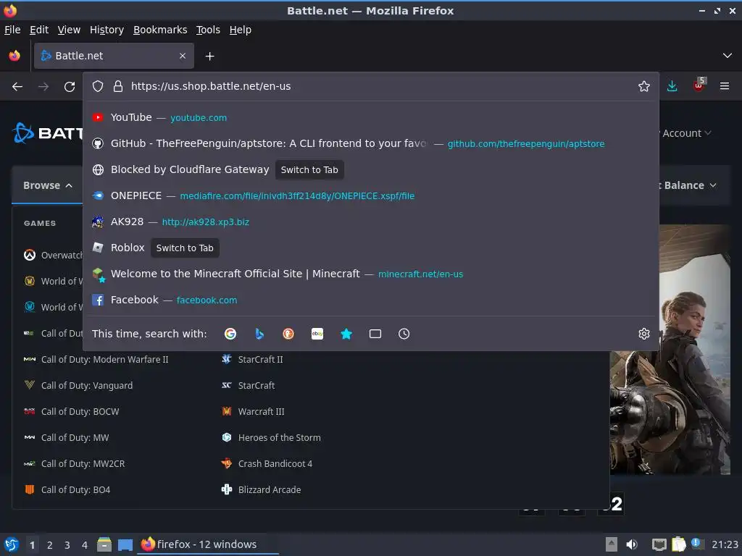This screenshot has width=742, height=556.
Task: Open the uBlock extension icon
Action: pyautogui.click(x=699, y=85)
